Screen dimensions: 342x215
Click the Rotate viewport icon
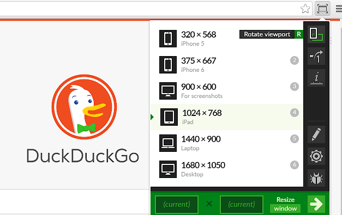(316, 34)
